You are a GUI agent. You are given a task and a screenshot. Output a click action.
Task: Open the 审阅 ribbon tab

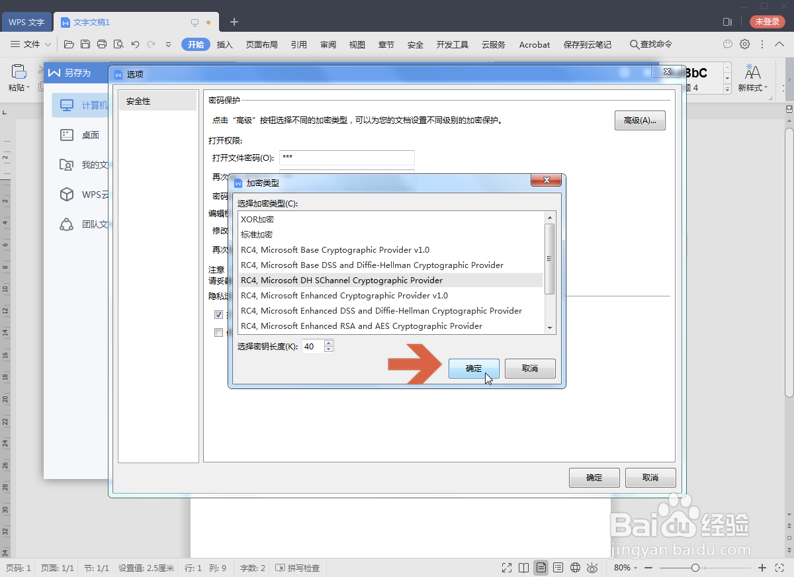[328, 44]
